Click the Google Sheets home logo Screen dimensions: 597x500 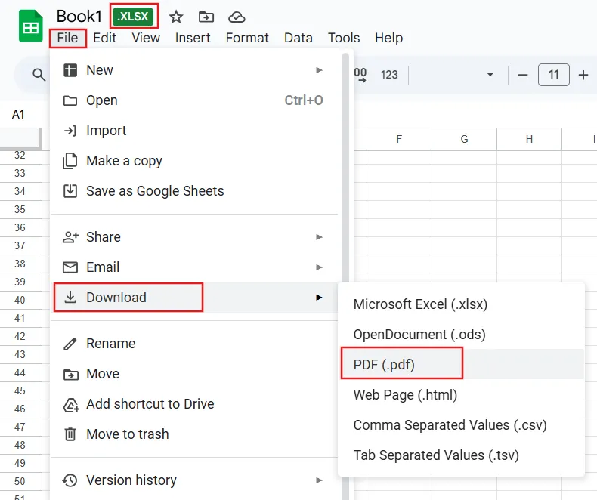pyautogui.click(x=31, y=26)
